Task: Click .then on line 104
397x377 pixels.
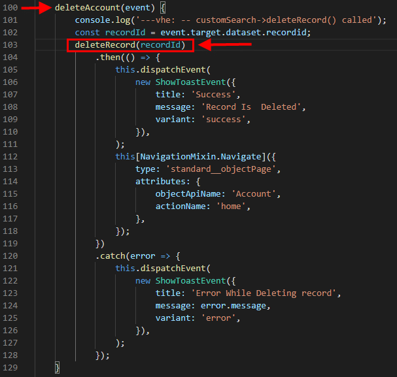Action: [x=108, y=57]
